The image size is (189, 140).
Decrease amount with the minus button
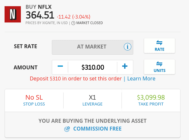60,66
